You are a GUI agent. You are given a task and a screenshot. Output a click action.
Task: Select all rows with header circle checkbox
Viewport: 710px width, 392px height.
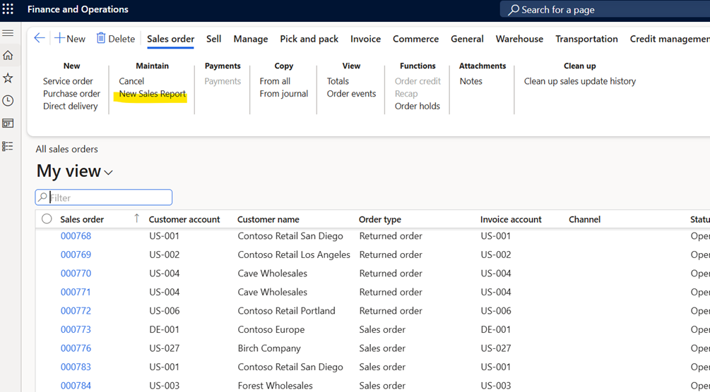click(x=47, y=219)
